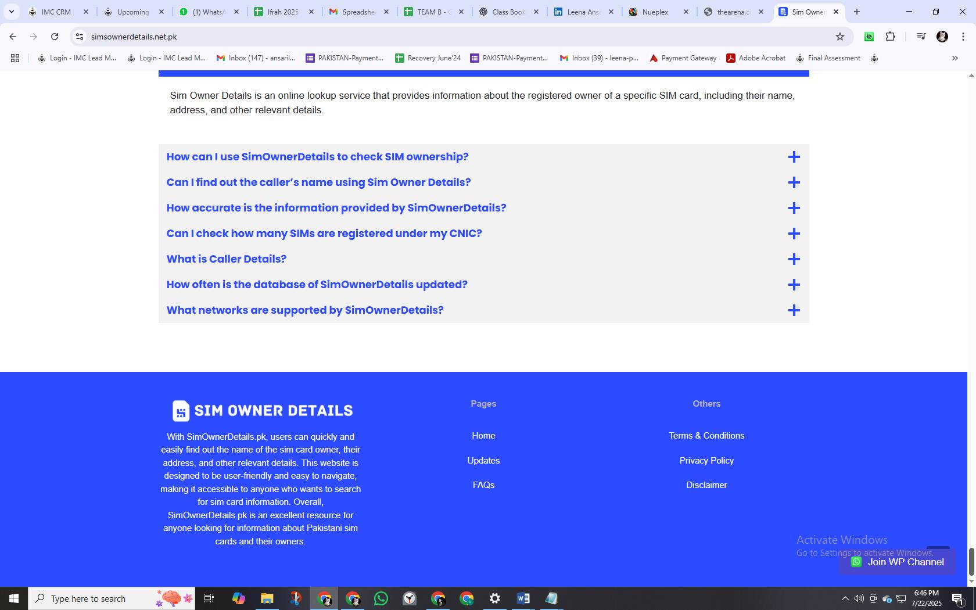976x610 pixels.
Task: Open Task View in the taskbar
Action: 209,598
